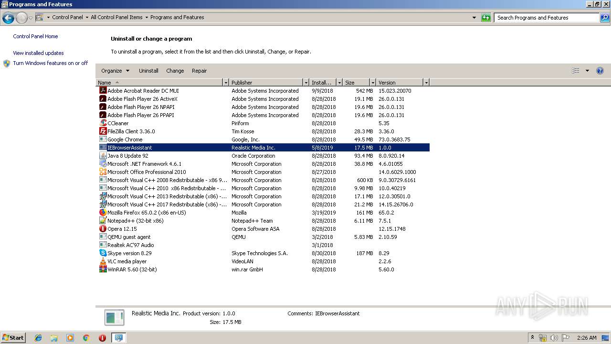Open the view options dropdown arrow
The image size is (611, 344).
(587, 71)
